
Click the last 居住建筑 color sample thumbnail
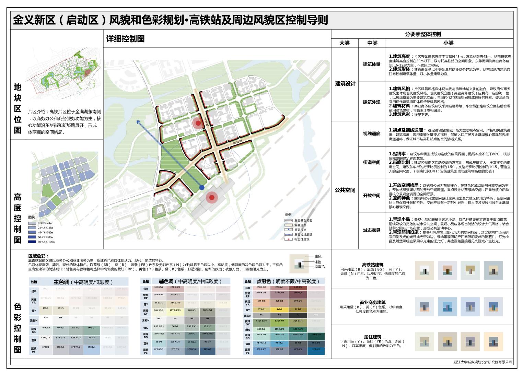[493, 341]
